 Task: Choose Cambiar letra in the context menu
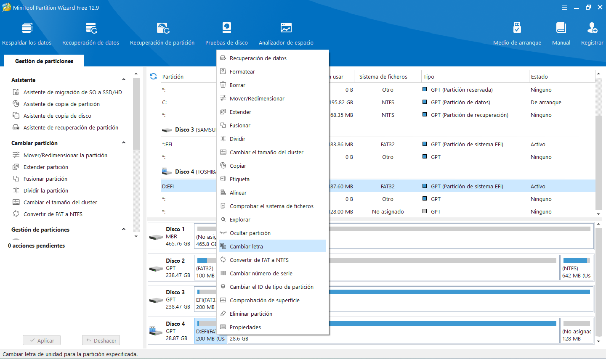pyautogui.click(x=246, y=246)
